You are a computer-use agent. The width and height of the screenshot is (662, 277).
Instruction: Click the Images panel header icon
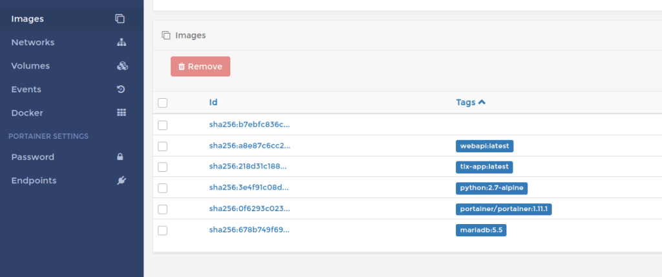(x=166, y=36)
